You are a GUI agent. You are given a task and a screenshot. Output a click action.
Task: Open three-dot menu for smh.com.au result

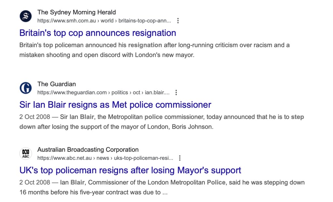pyautogui.click(x=178, y=21)
